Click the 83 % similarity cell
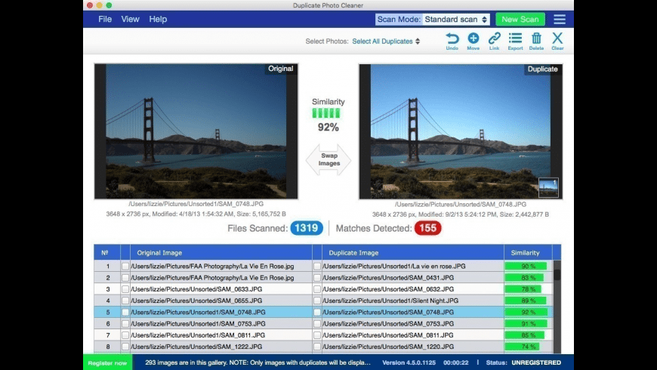The height and width of the screenshot is (370, 657). (x=528, y=277)
